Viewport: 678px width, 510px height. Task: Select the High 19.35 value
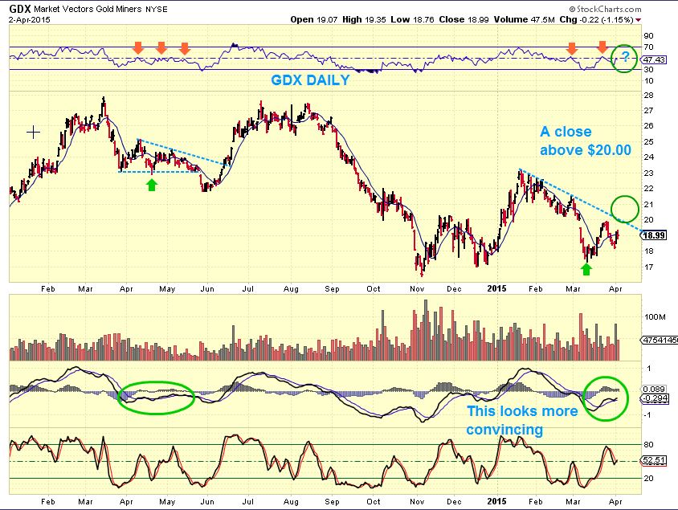point(364,19)
